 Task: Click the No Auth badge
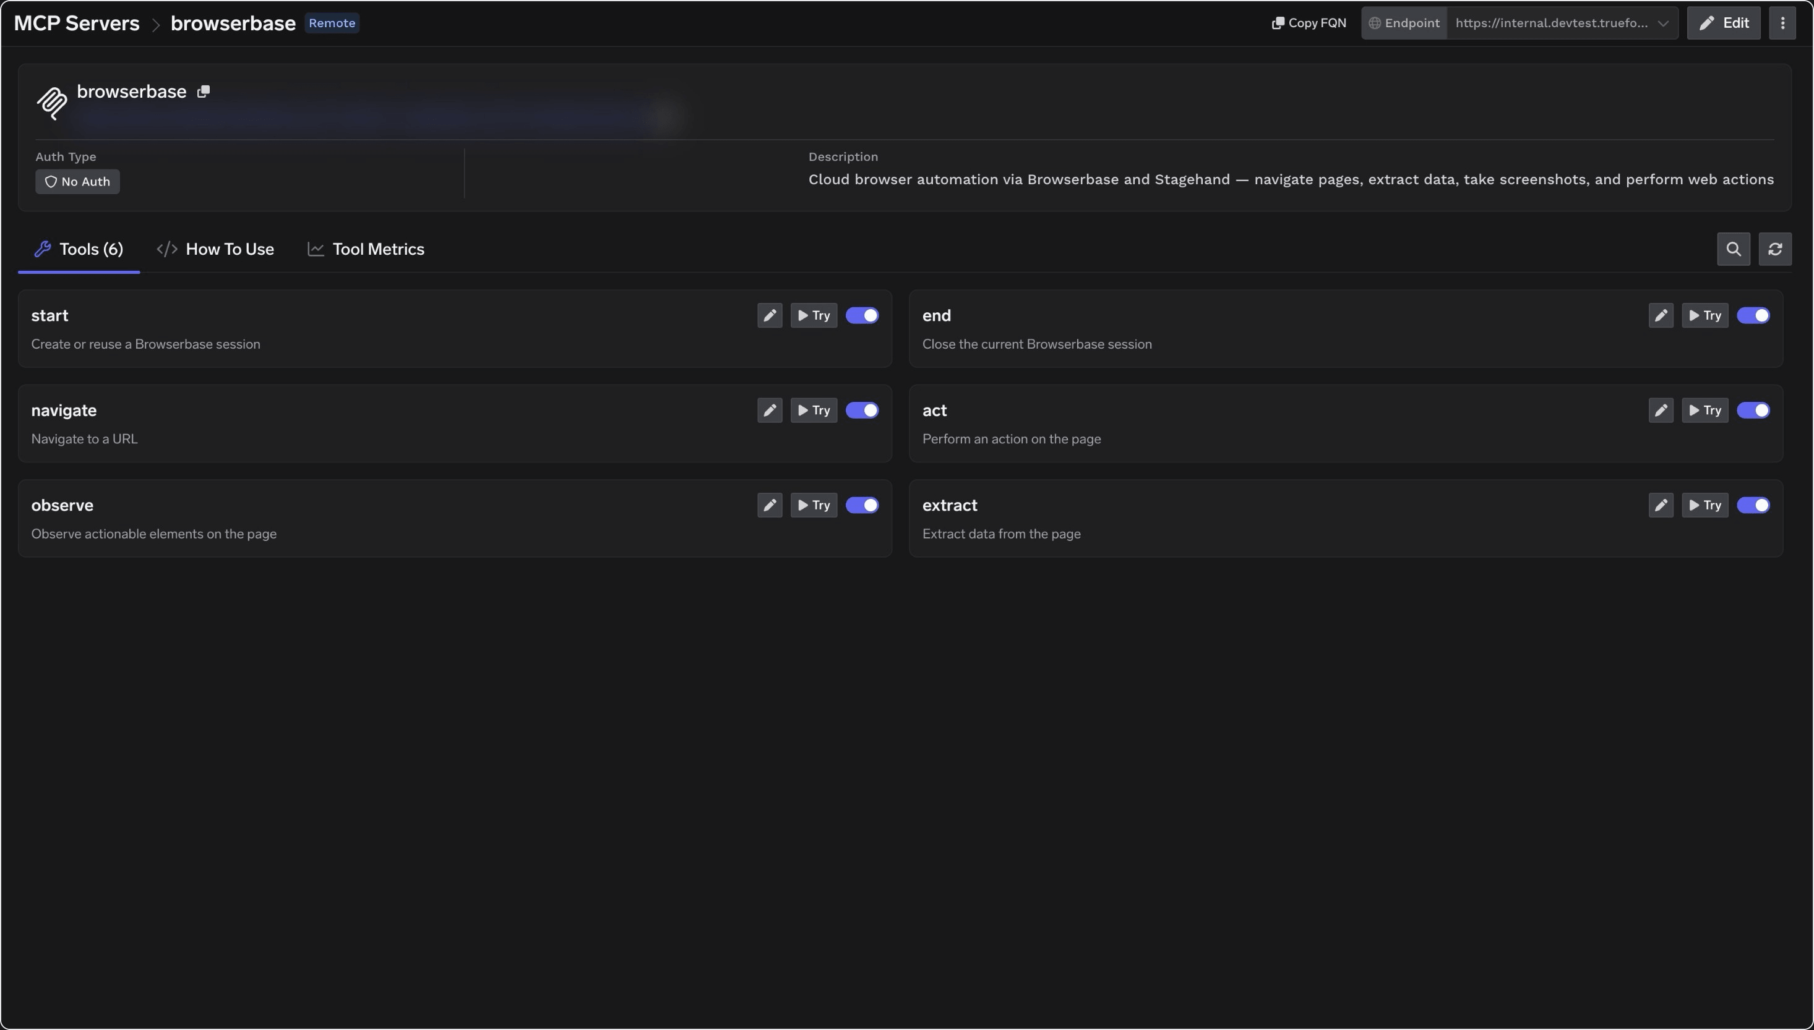[78, 182]
